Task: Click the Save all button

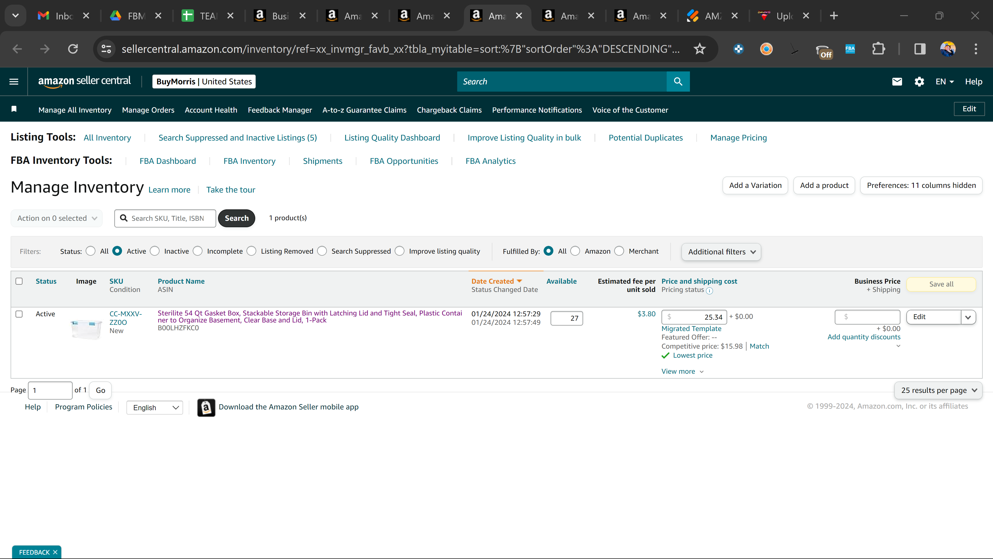Action: (941, 284)
